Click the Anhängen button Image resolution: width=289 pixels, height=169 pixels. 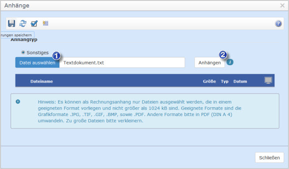(x=209, y=63)
